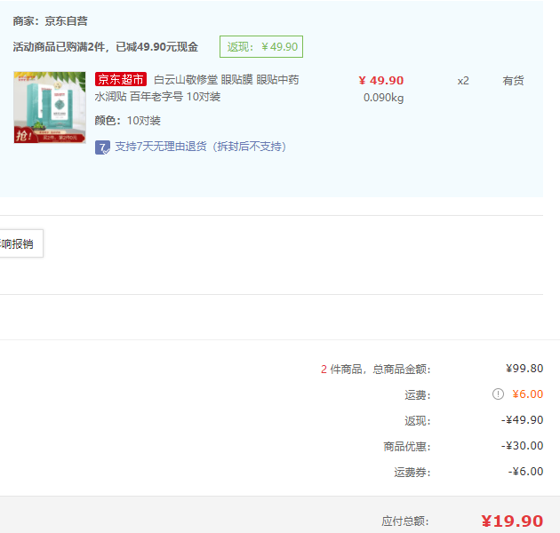Viewport: 560px width, 533px height.
Task: Click the freight info exclamation icon
Action: click(498, 394)
